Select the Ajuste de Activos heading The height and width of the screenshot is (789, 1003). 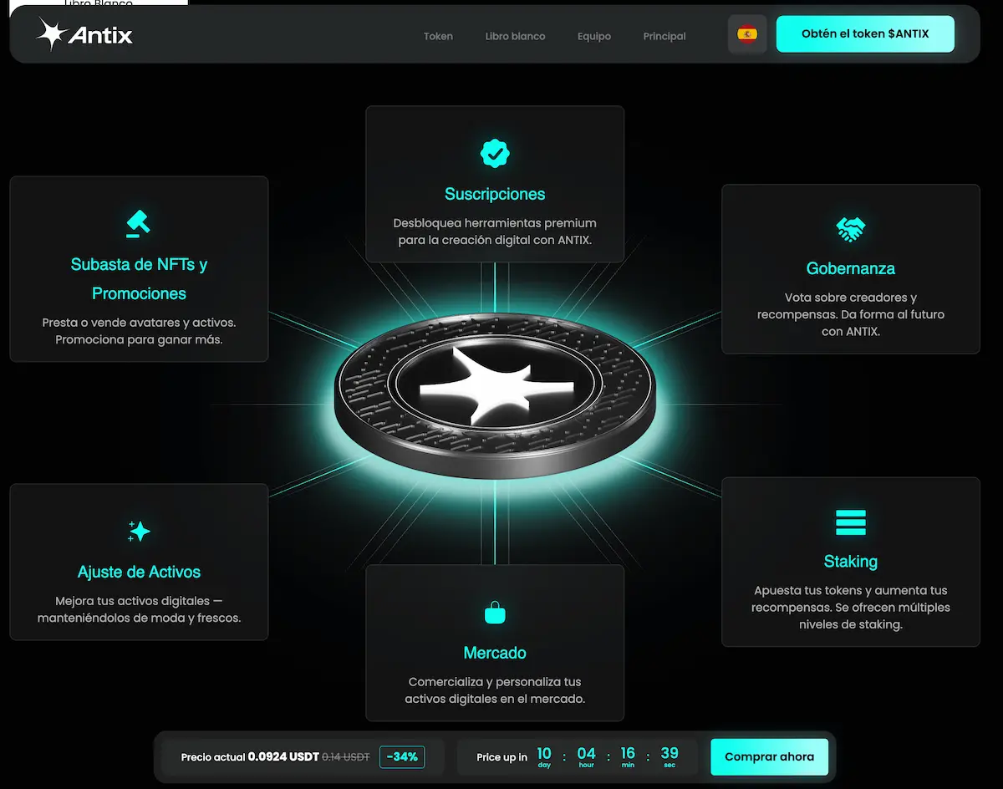pyautogui.click(x=139, y=572)
